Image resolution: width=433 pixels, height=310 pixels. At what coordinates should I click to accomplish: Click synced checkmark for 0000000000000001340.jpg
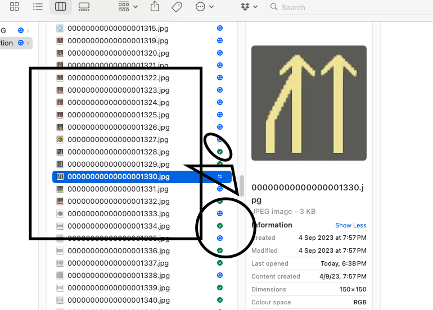(220, 300)
